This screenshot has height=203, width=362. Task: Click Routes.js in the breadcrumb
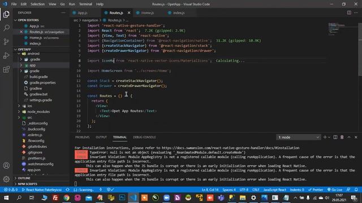pos(115,20)
